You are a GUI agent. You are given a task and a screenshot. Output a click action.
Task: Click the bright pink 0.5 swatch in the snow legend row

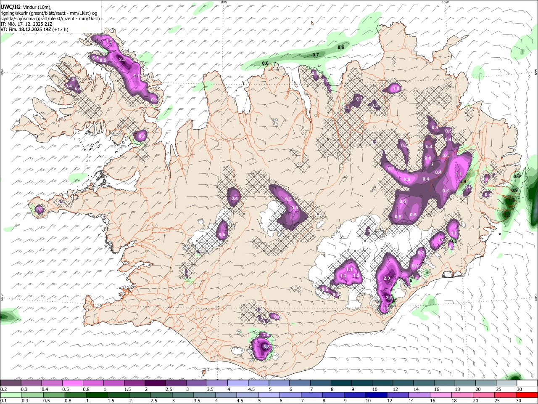73,383
